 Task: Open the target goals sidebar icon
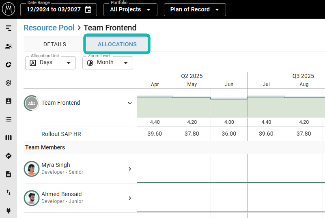click(x=9, y=83)
